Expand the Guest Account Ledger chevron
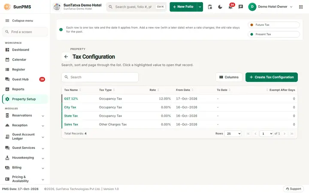This screenshot has height=193, width=309. pyautogui.click(x=43, y=137)
